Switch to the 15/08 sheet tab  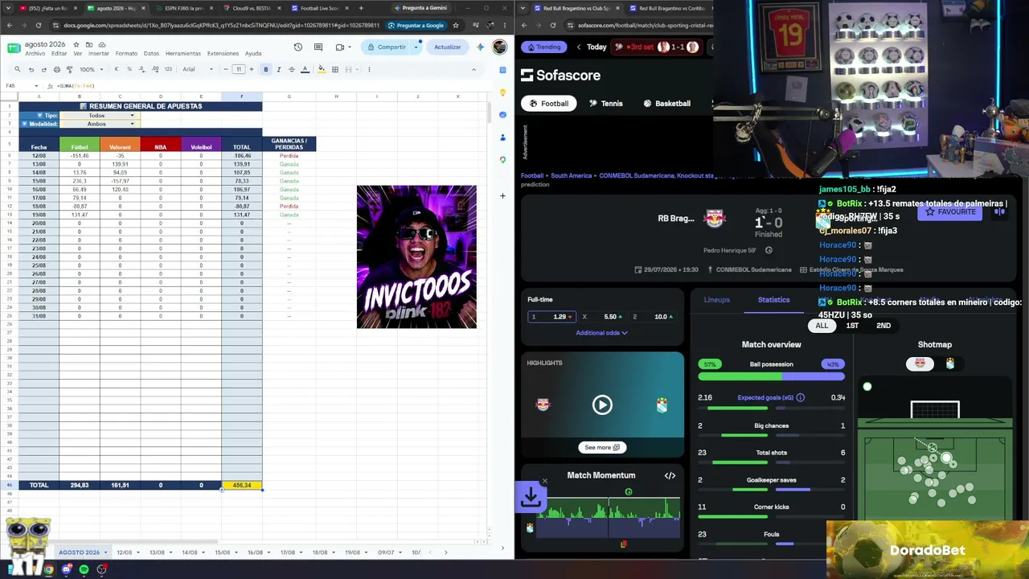222,552
